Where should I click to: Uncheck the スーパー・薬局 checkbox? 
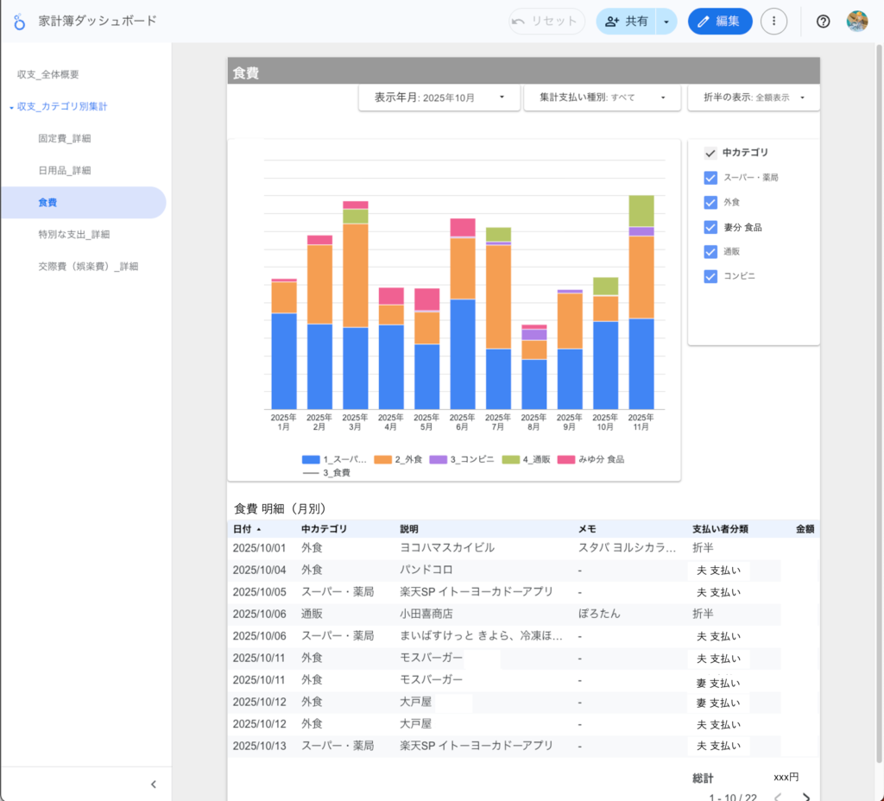[x=710, y=178]
